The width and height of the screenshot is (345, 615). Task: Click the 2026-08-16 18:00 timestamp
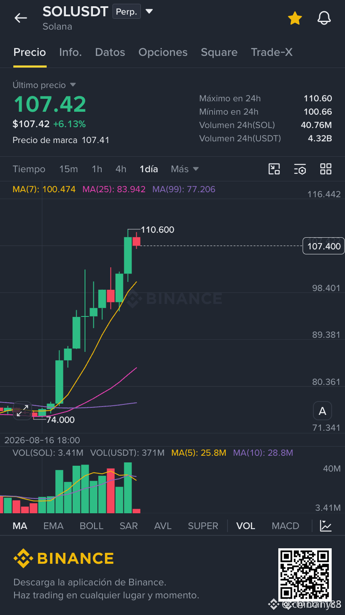pyautogui.click(x=42, y=440)
